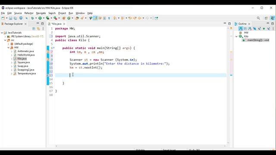
Task: Run the program with green Run button
Action: [x=40, y=18]
